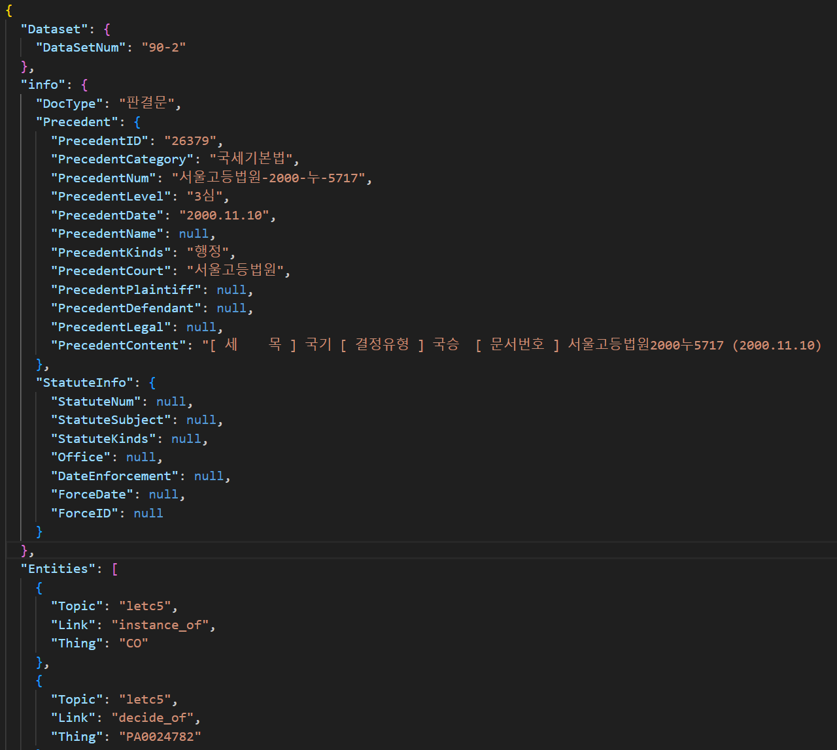Click the null value of DateEnforcement

point(209,476)
